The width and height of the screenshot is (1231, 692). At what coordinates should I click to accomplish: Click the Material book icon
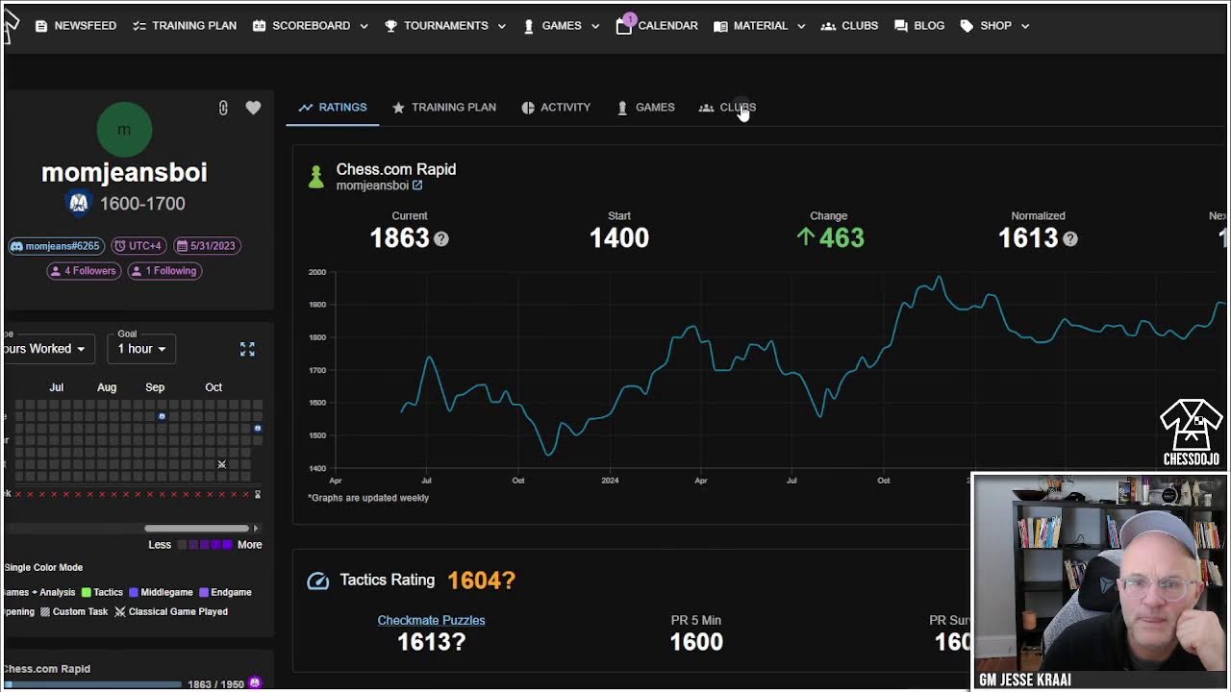pos(720,26)
